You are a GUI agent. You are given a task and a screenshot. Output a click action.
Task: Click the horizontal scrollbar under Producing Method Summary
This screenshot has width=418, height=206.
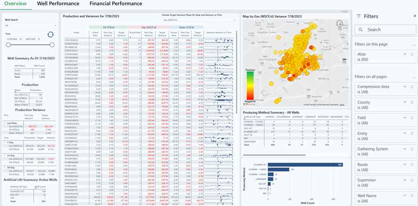tap(274, 155)
